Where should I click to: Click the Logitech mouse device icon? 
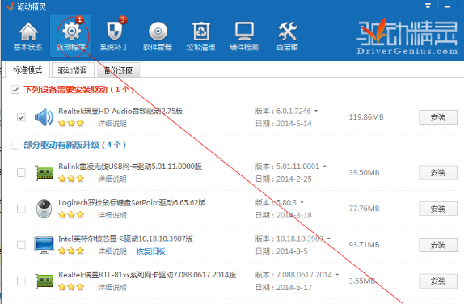(44, 209)
